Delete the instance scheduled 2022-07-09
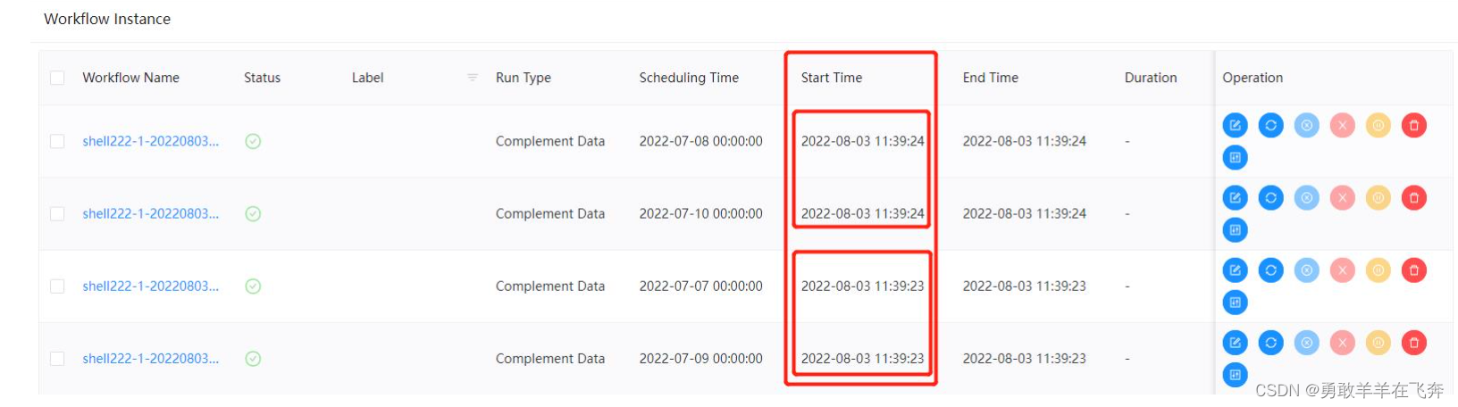This screenshot has width=1458, height=407. [1413, 343]
